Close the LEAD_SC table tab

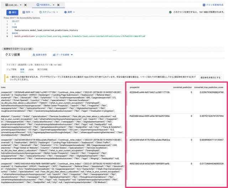pos(25,5)
